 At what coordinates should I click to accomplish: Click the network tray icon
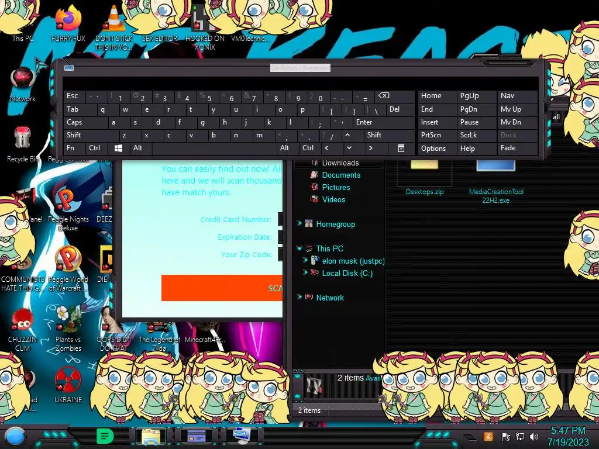(520, 437)
